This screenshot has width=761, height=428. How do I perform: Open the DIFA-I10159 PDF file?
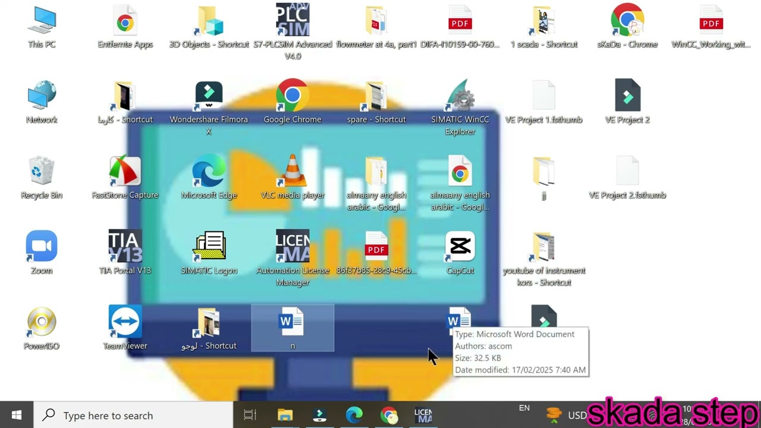tap(460, 27)
